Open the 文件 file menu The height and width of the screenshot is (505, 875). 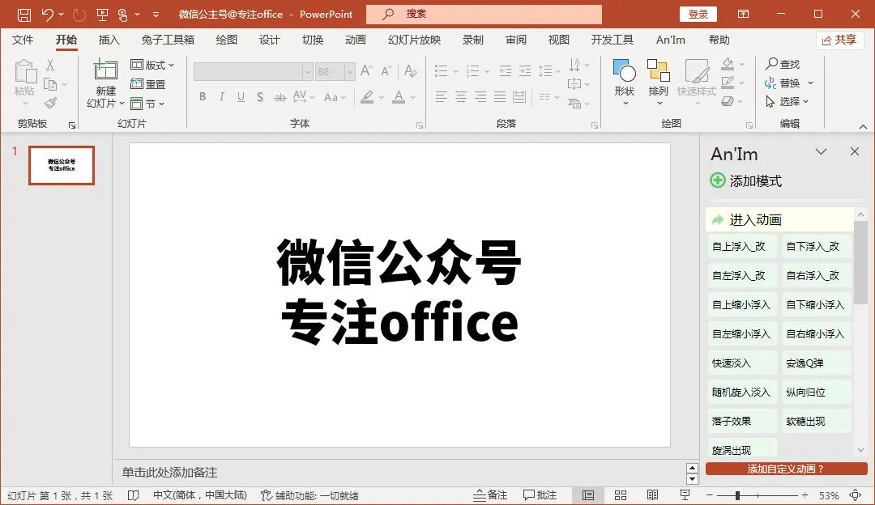pos(23,40)
